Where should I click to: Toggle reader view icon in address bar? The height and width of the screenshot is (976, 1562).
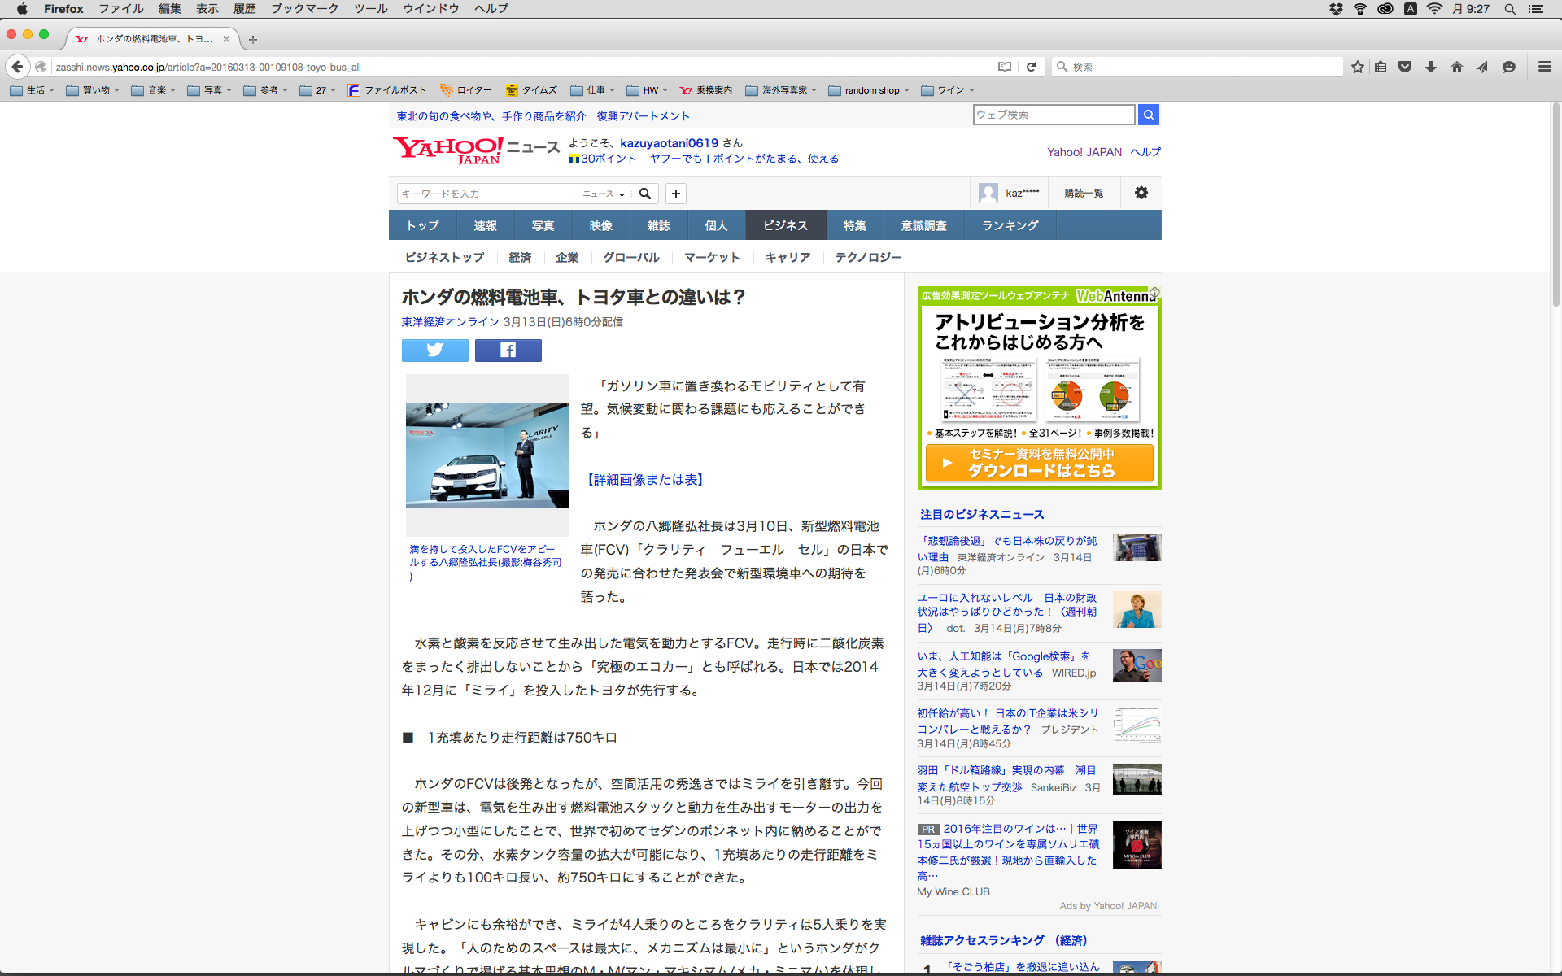click(1005, 67)
